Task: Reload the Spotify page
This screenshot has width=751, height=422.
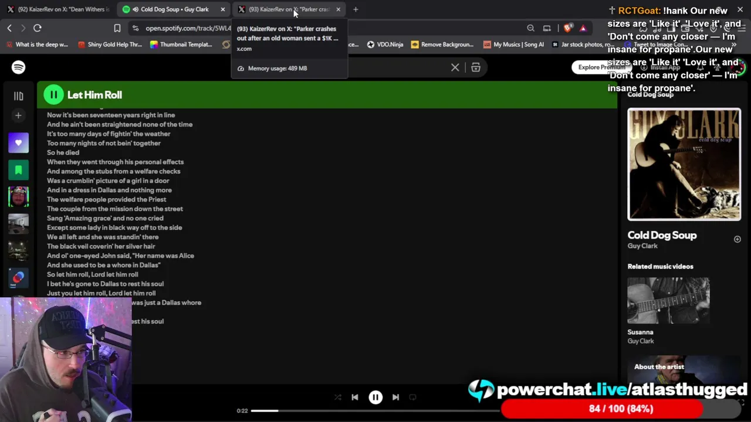Action: pyautogui.click(x=37, y=28)
